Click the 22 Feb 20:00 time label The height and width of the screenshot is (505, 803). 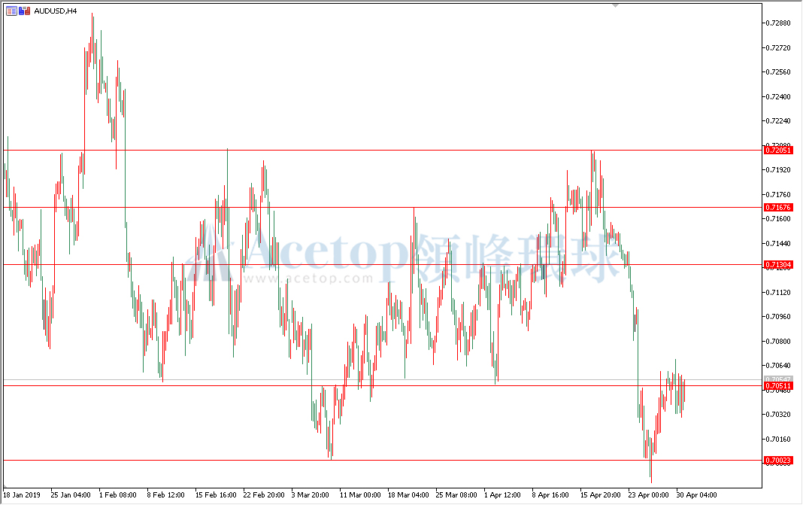[x=264, y=494]
